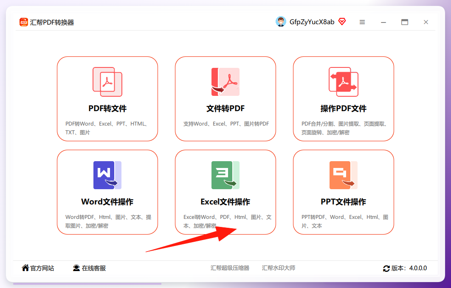Click the refresh icon beside 版本

click(x=386, y=268)
